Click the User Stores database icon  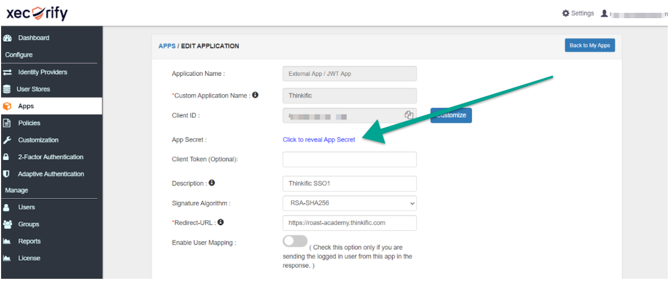(x=7, y=89)
